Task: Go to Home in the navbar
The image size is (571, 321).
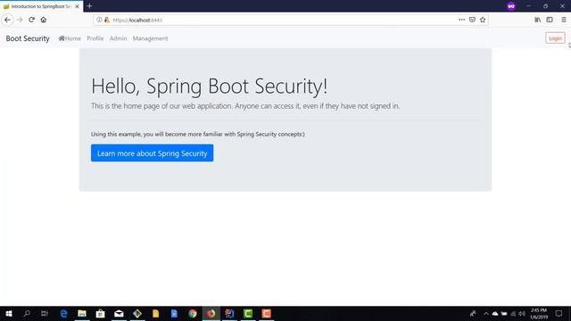Action: point(70,38)
